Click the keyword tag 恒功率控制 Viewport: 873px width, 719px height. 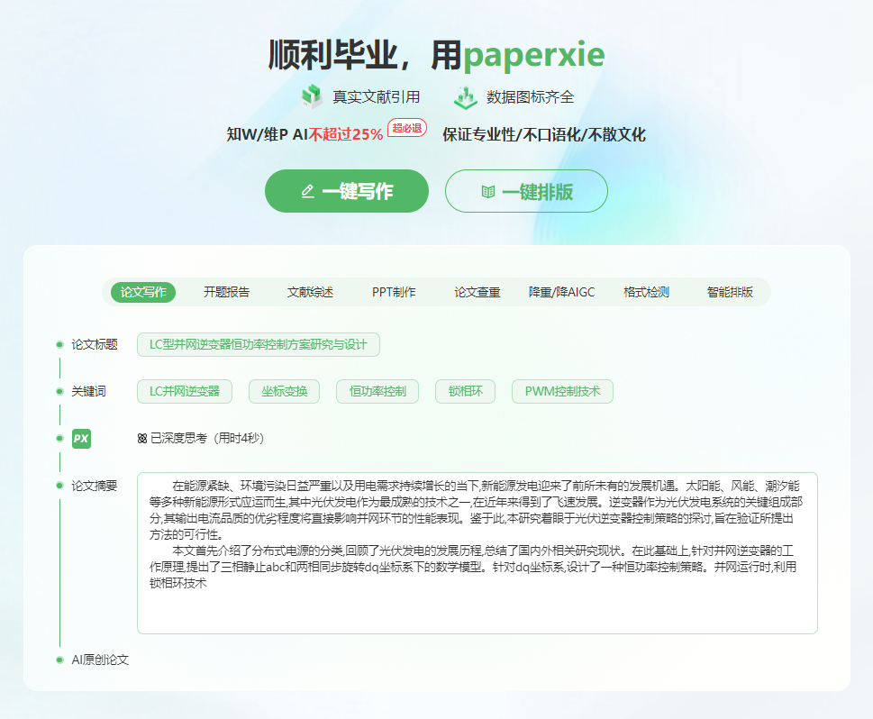pos(377,392)
